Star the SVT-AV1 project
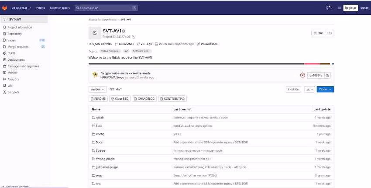371x188 pixels. 318,33
